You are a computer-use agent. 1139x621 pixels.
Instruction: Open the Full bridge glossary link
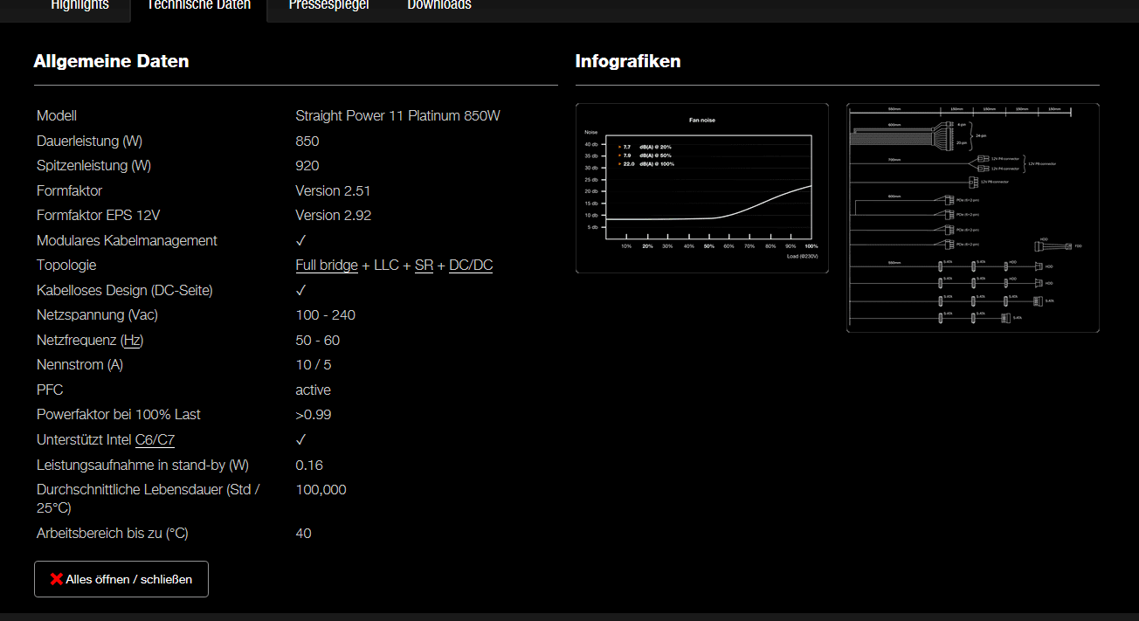327,266
